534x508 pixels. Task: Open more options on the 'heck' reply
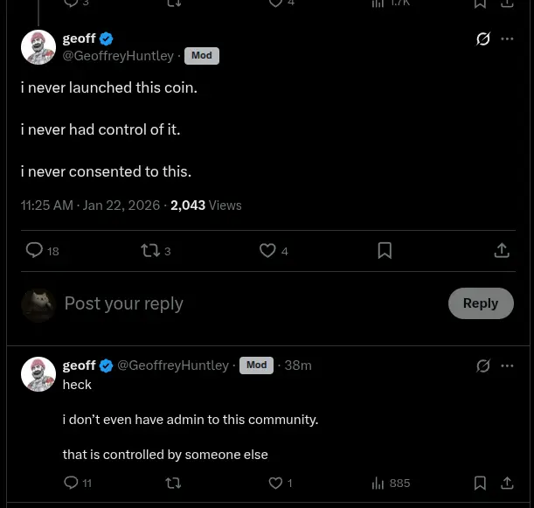point(507,365)
